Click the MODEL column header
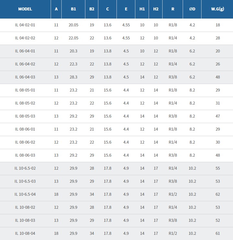 [25, 9]
